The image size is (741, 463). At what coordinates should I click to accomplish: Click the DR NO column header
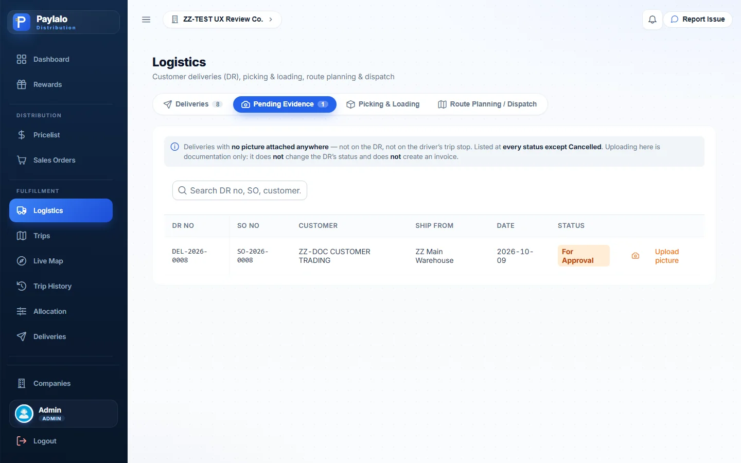(x=183, y=226)
